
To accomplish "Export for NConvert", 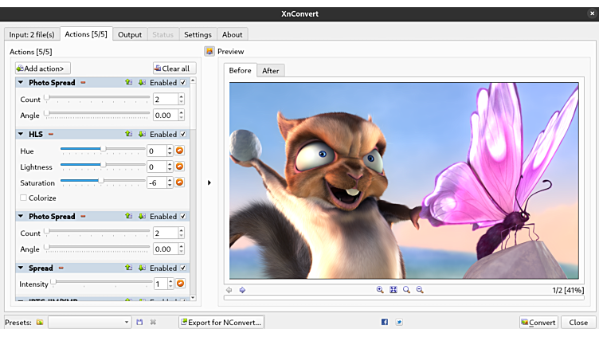I will (x=221, y=322).
